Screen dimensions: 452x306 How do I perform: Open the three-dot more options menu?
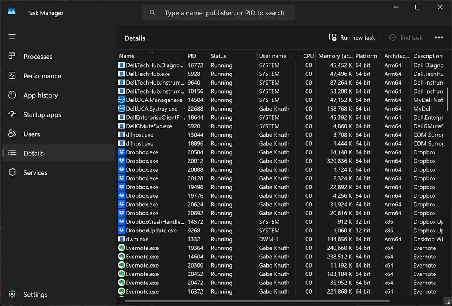pyautogui.click(x=438, y=37)
